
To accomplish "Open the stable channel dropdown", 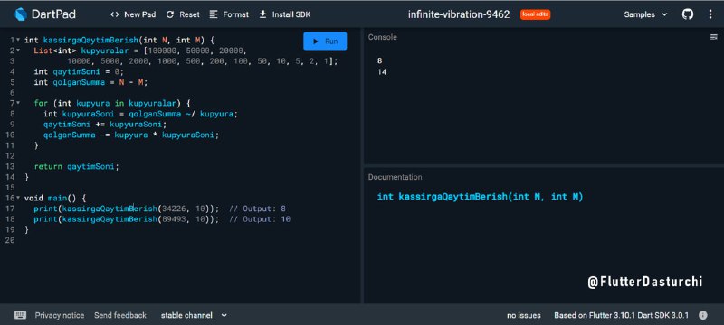I will coord(194,315).
